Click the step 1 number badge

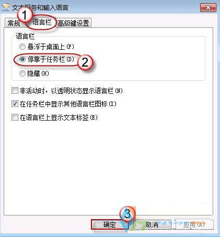click(25, 15)
